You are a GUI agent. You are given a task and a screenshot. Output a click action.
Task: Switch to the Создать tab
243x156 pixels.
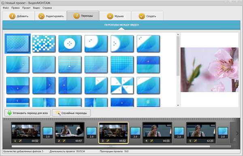coord(147,16)
